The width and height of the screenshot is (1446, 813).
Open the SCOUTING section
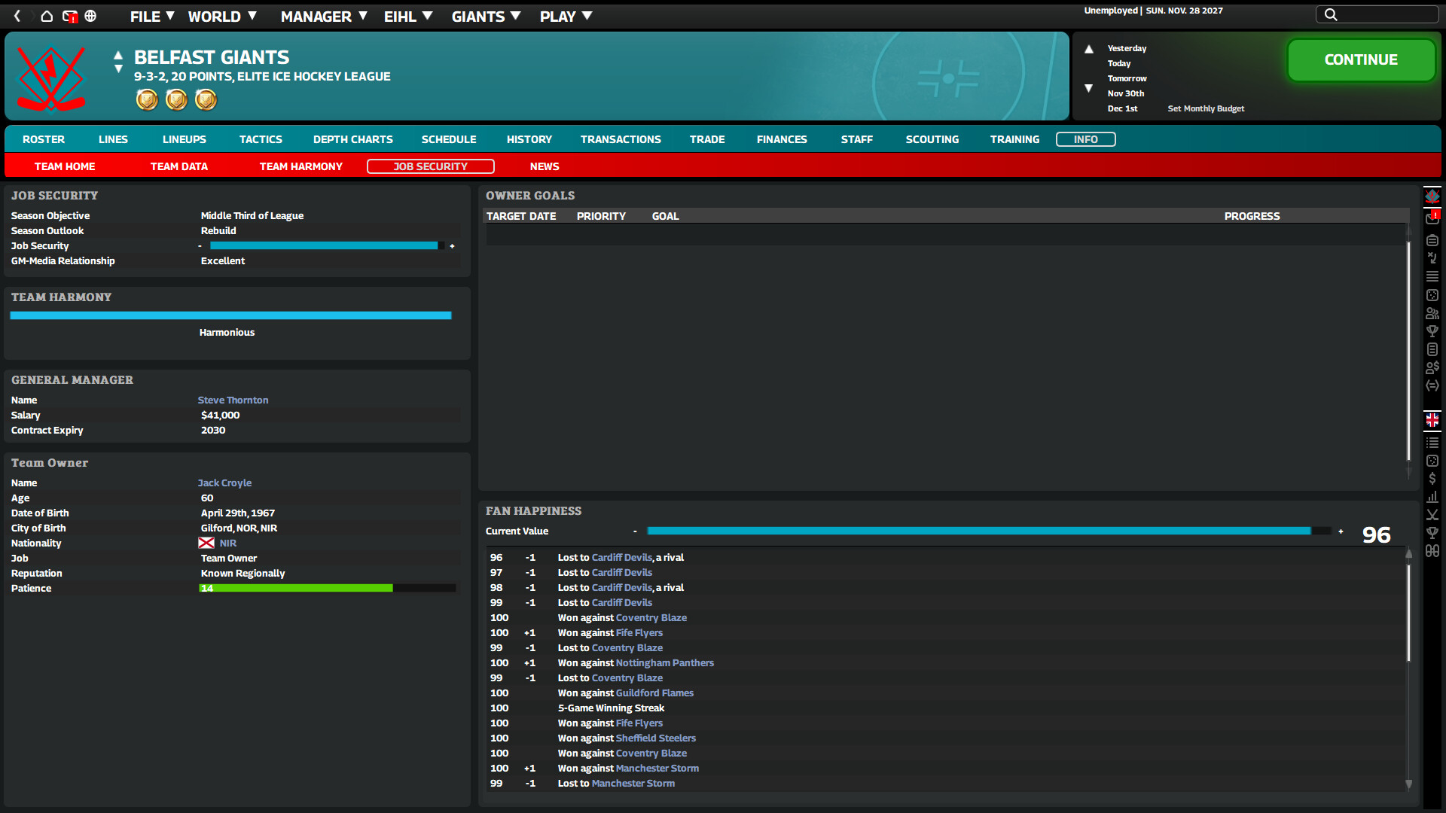coord(932,139)
